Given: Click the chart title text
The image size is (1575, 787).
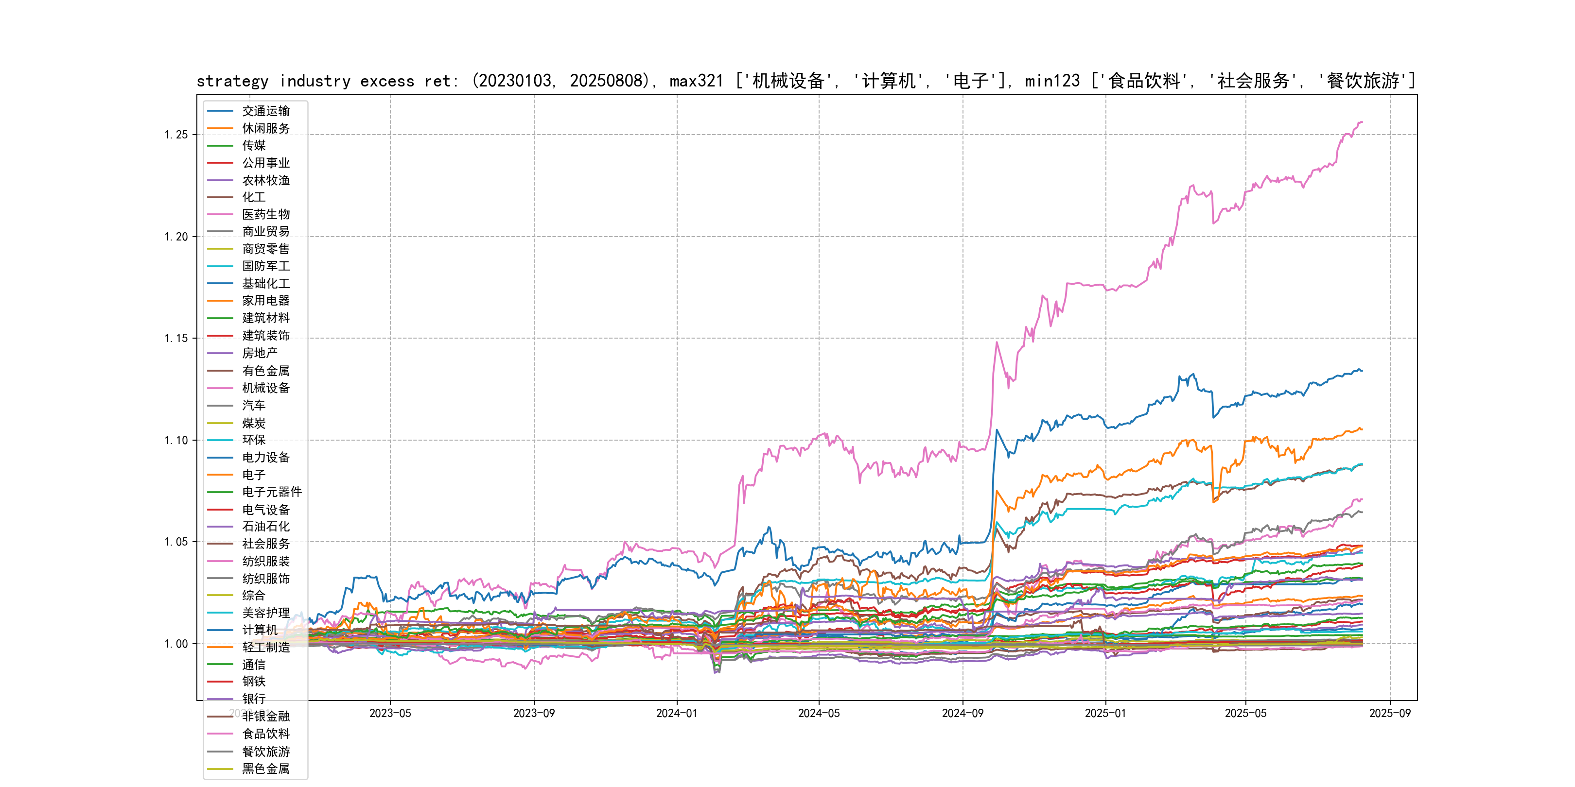Looking at the screenshot, I should pyautogui.click(x=806, y=81).
